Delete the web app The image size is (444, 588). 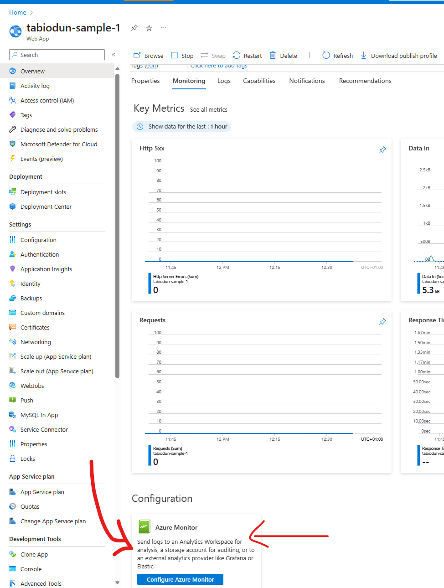pyautogui.click(x=283, y=55)
